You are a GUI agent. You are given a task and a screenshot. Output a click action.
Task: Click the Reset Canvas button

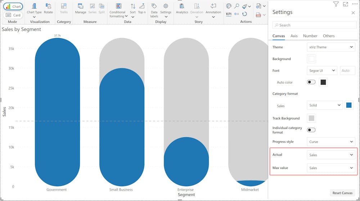click(x=342, y=193)
